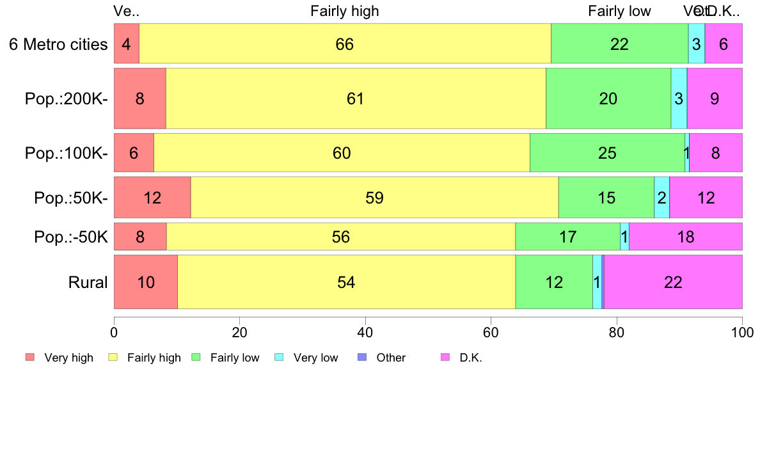Click the Fairly low column header
760x471 pixels.
click(619, 11)
